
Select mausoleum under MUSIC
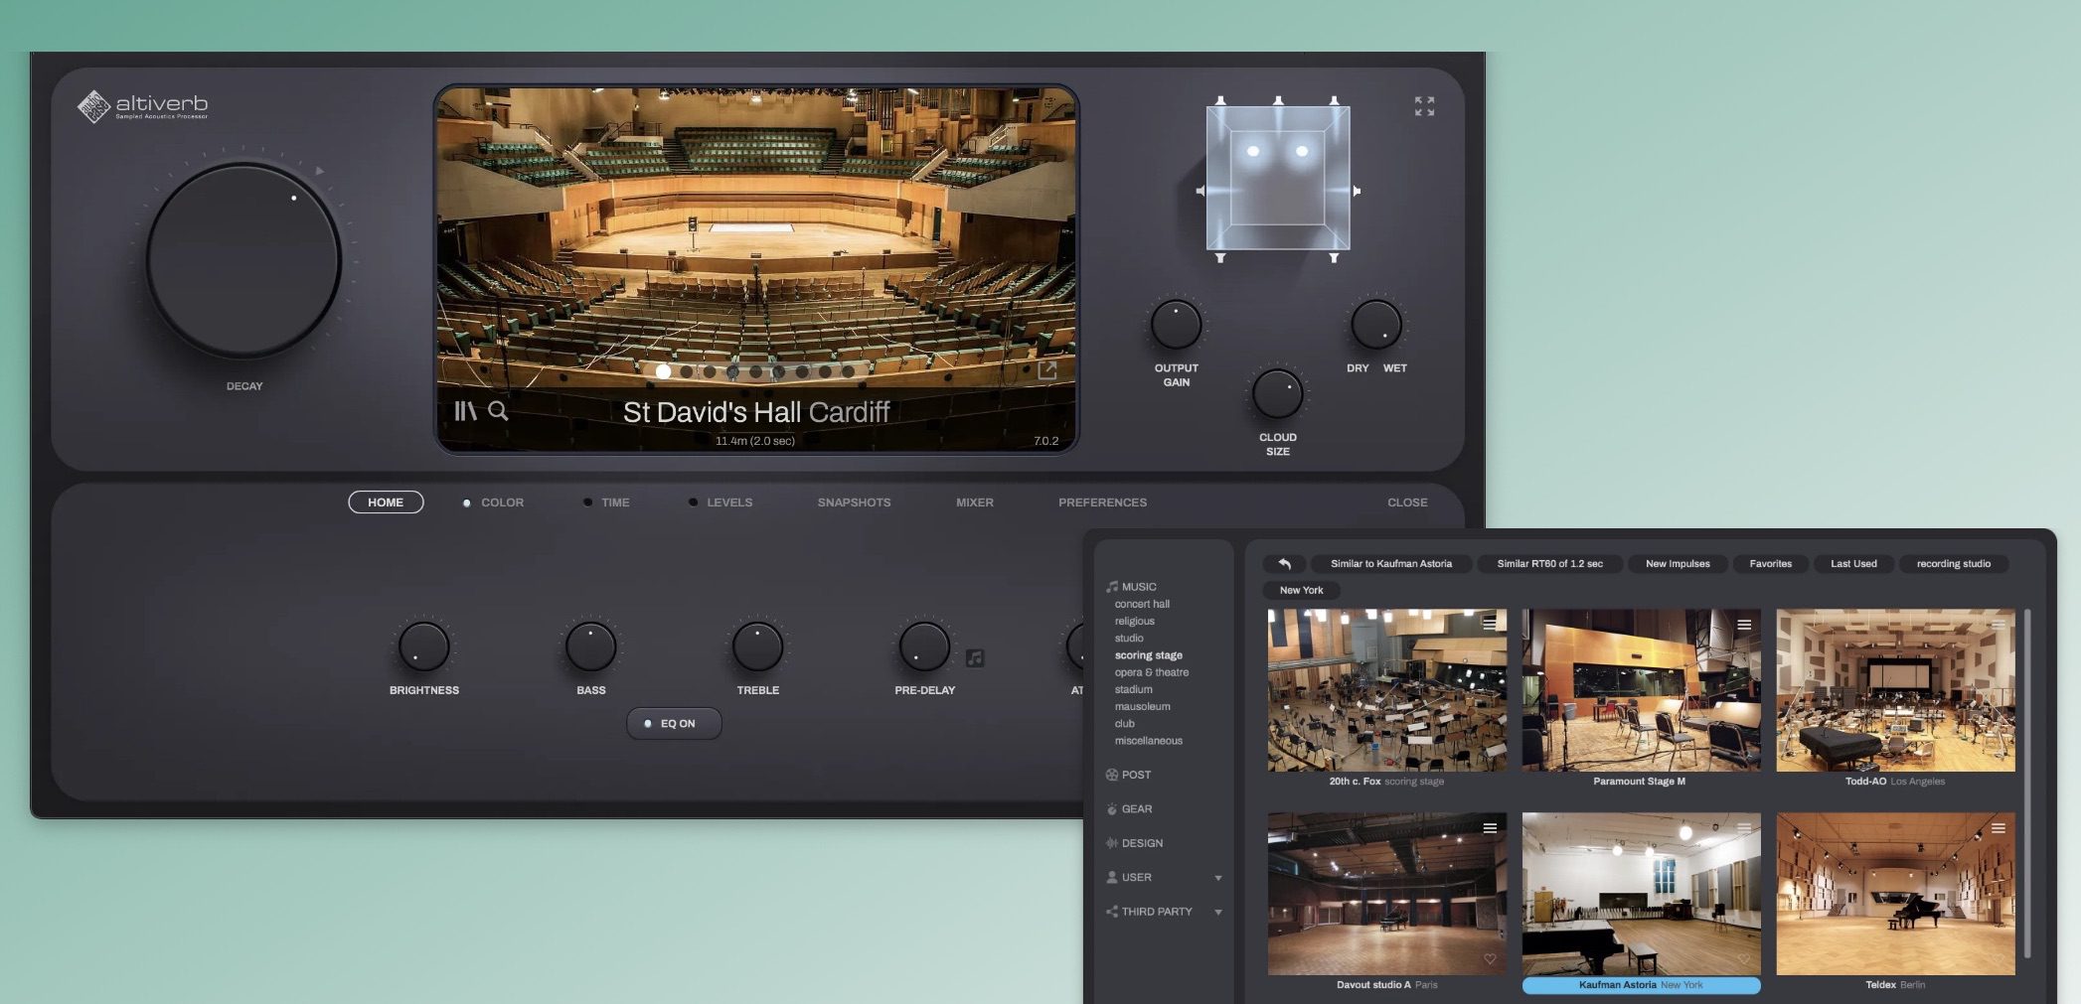coord(1142,706)
